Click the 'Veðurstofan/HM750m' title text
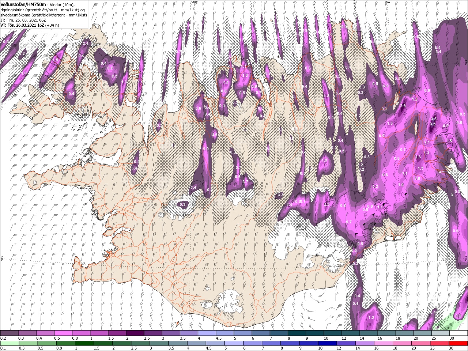The height and width of the screenshot is (351, 468). click(x=23, y=4)
